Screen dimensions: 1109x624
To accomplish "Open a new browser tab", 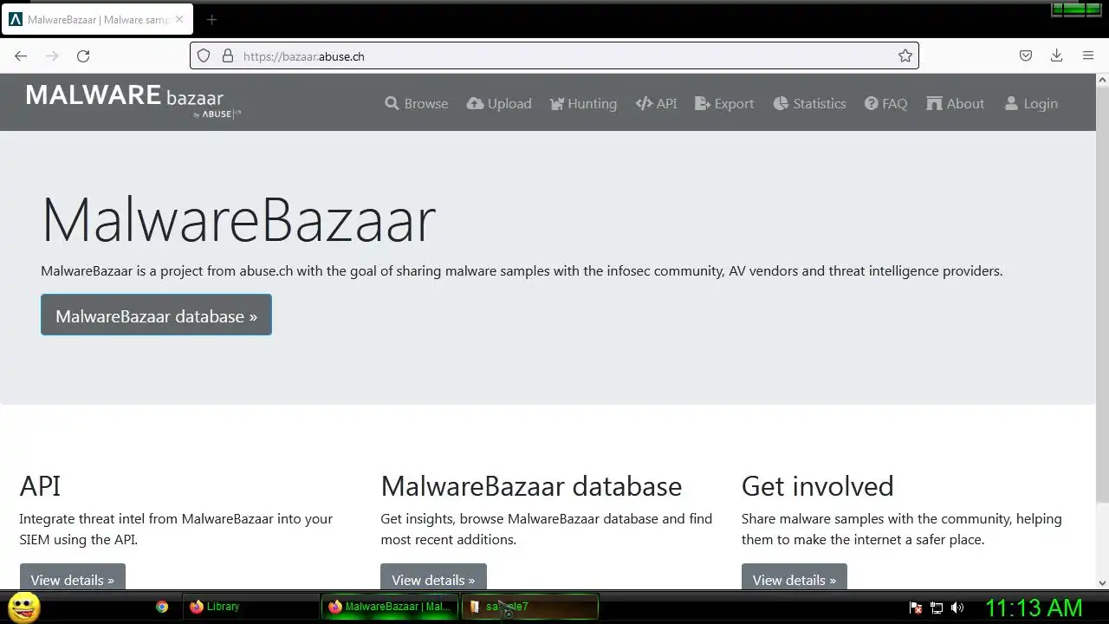I will click(211, 20).
